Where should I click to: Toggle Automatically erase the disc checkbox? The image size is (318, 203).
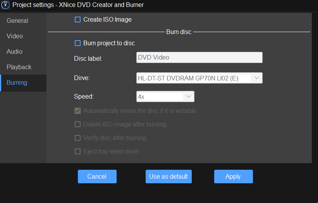click(x=77, y=111)
